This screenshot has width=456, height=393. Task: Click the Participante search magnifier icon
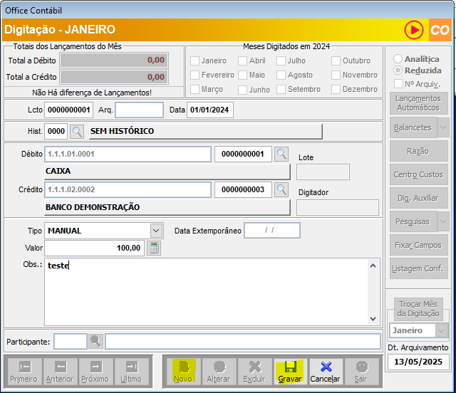coord(96,341)
